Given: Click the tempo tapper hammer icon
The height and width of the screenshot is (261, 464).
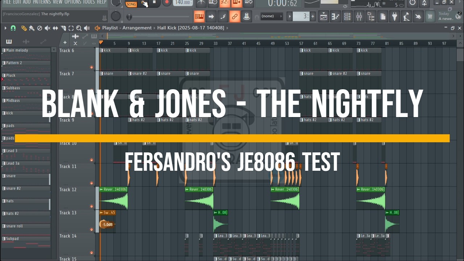Looking at the screenshot, I should [x=406, y=16].
